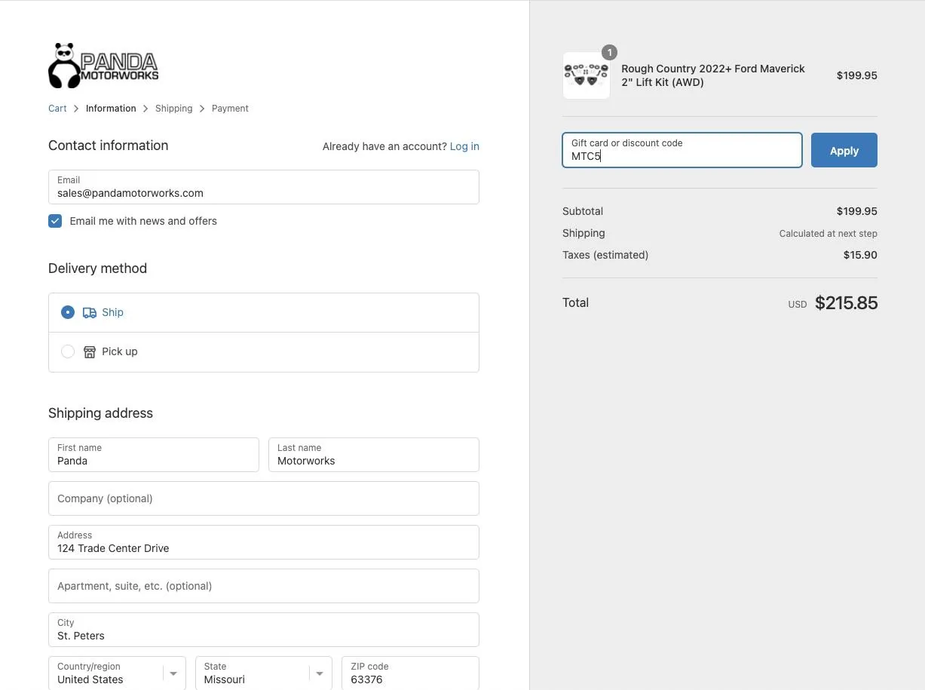
Task: Click the chevron after Cart breadcrumb
Action: coord(76,109)
